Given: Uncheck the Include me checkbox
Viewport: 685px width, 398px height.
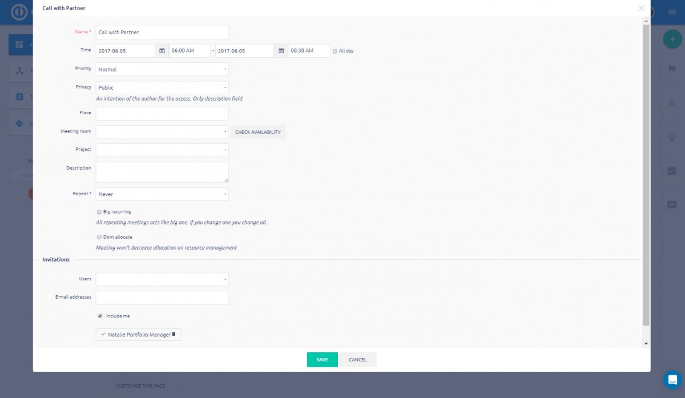Looking at the screenshot, I should click(100, 316).
